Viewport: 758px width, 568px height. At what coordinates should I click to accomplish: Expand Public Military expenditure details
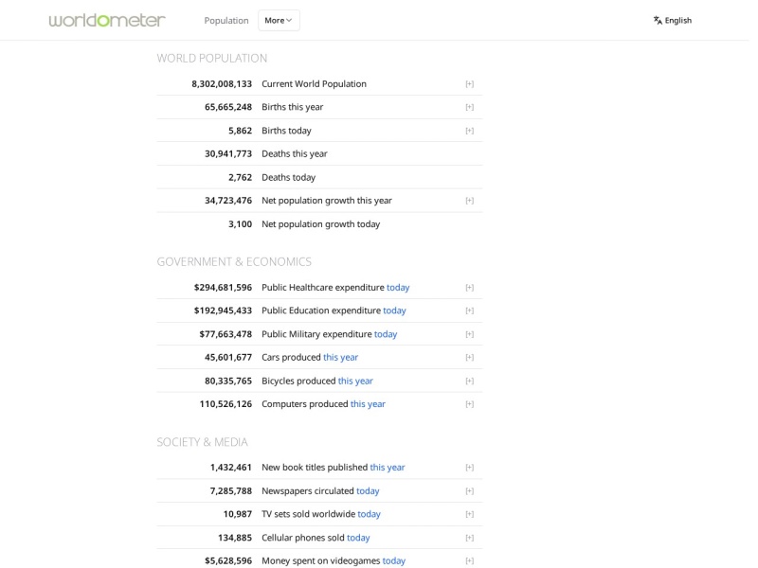469,334
